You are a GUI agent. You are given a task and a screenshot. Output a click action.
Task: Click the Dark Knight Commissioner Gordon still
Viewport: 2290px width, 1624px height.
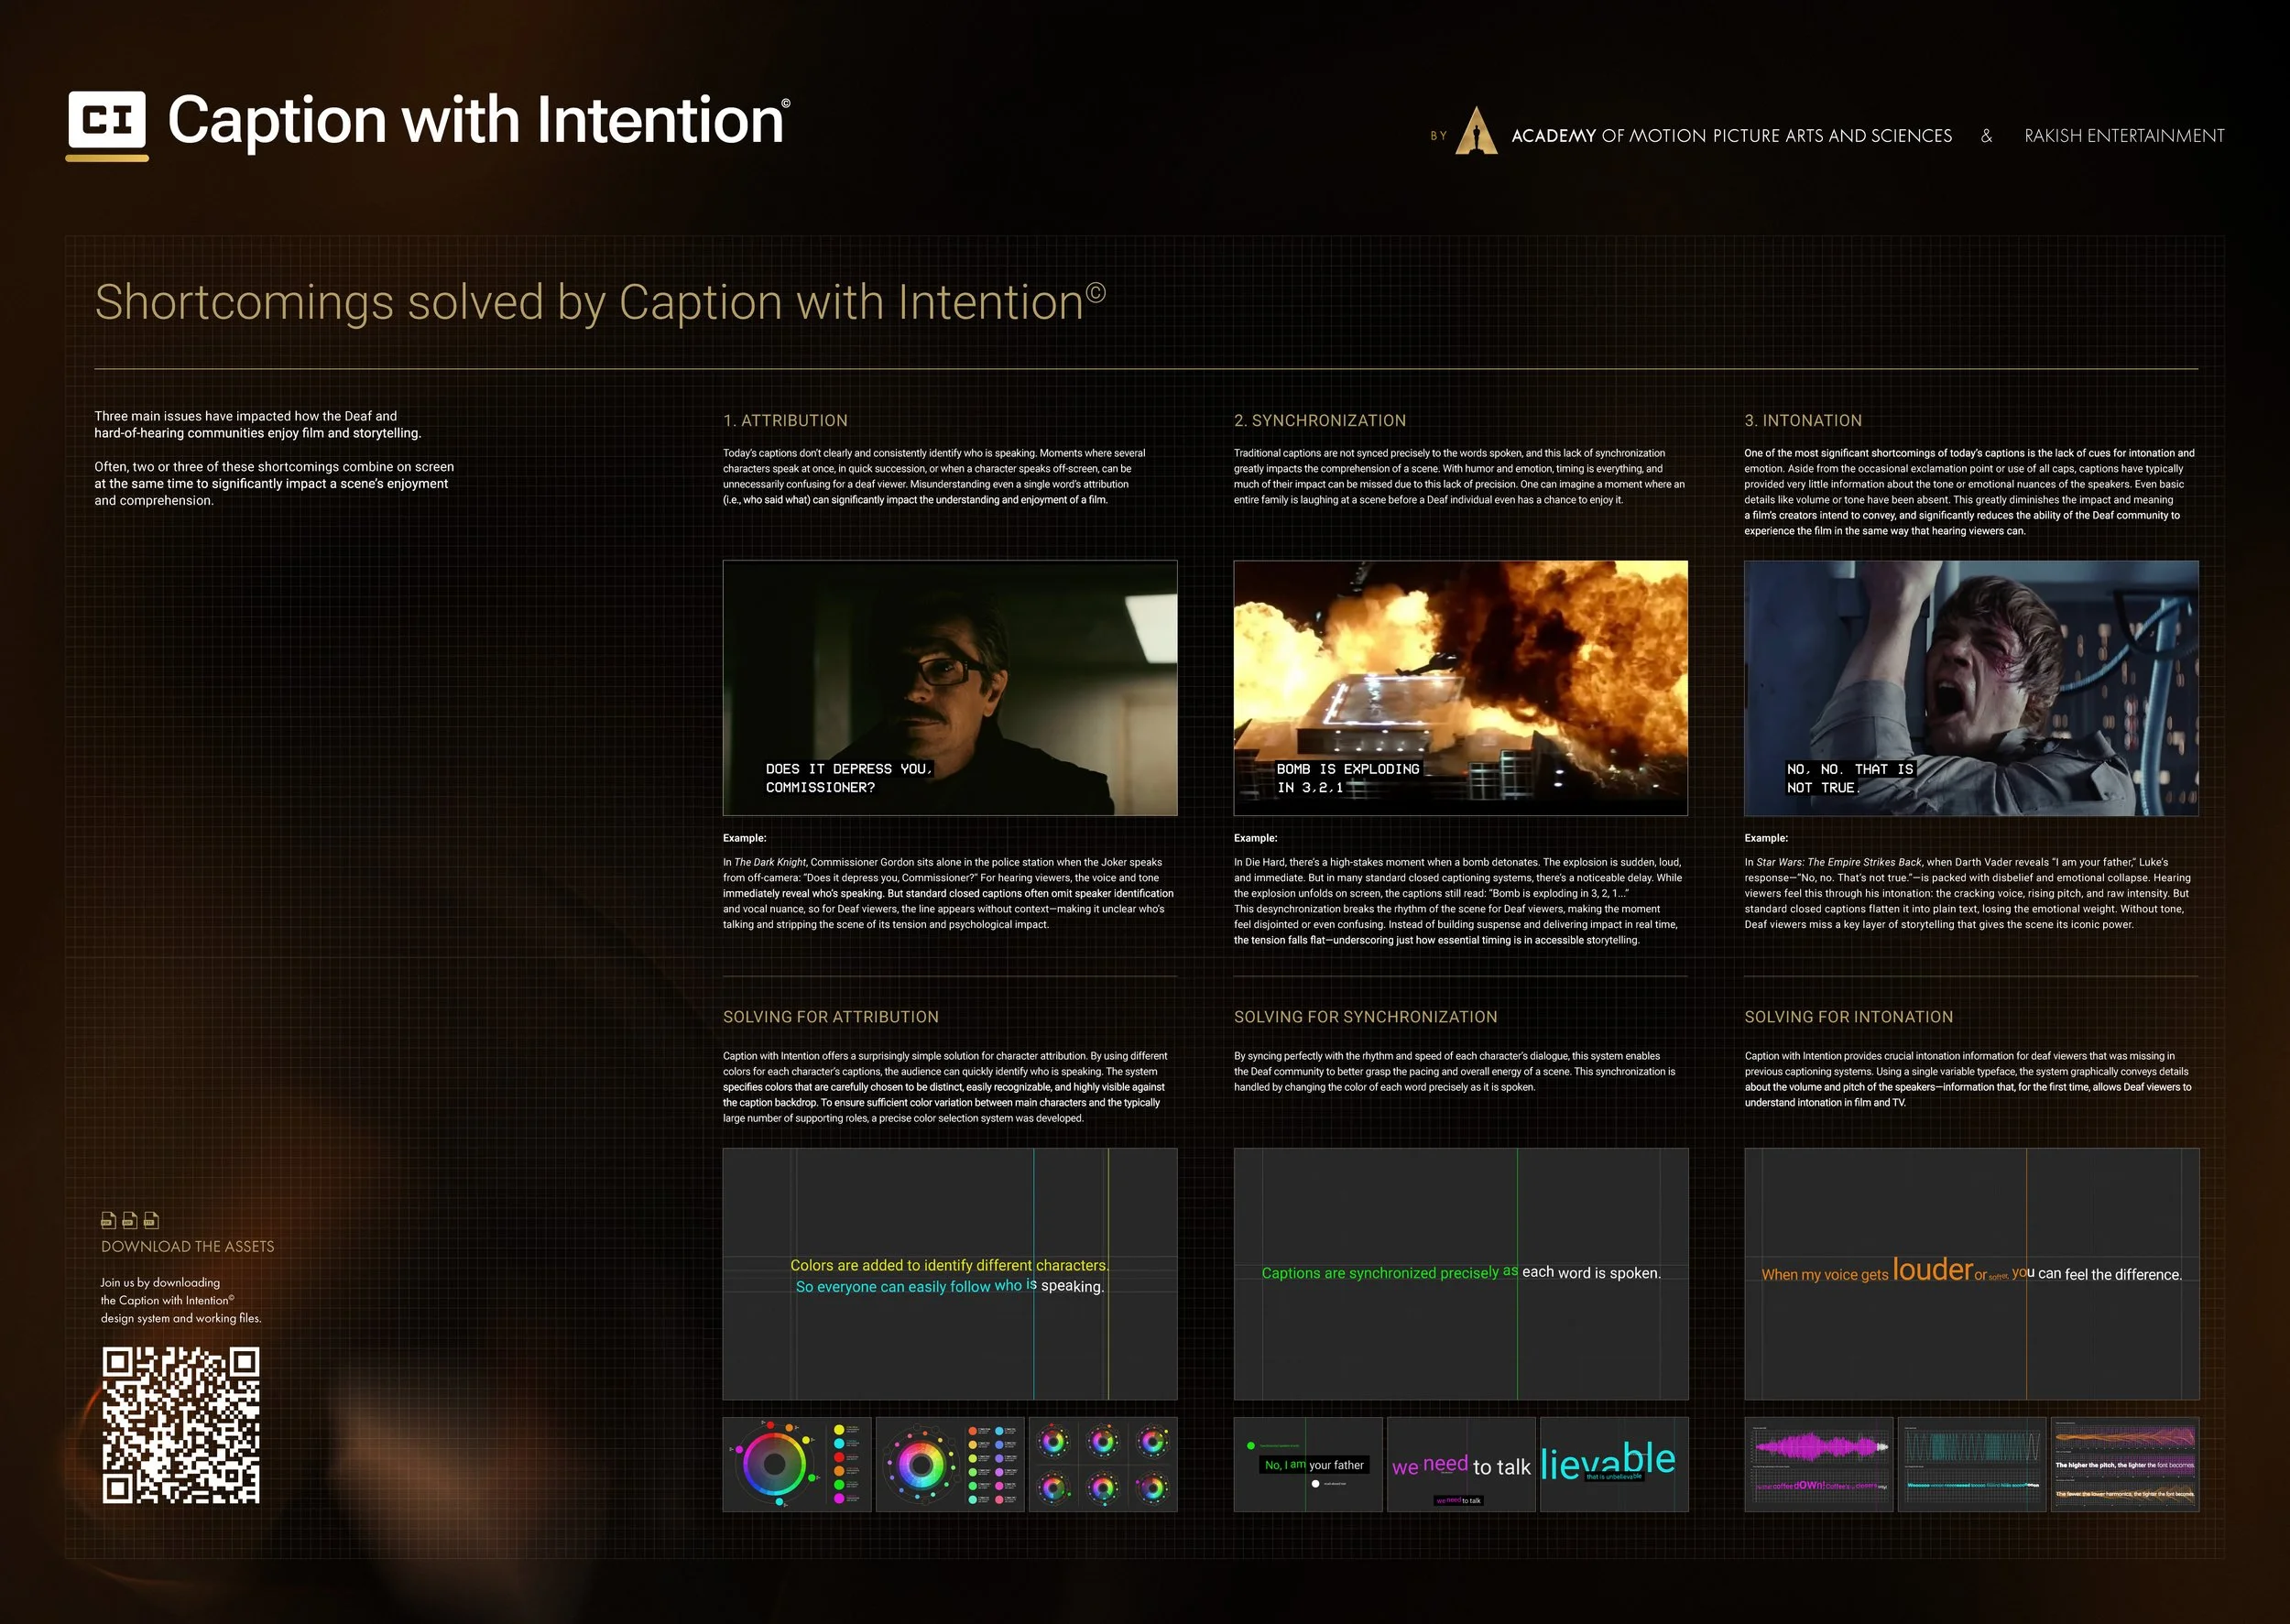pos(950,687)
